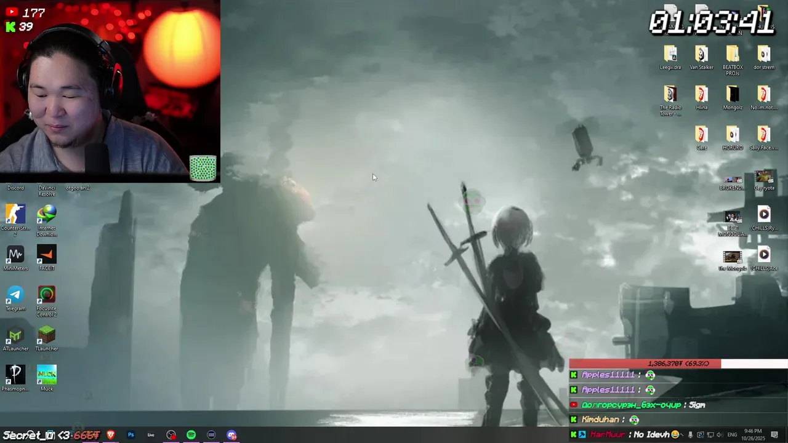Open the volume tray icon
This screenshot has width=788, height=443.
pos(719,435)
